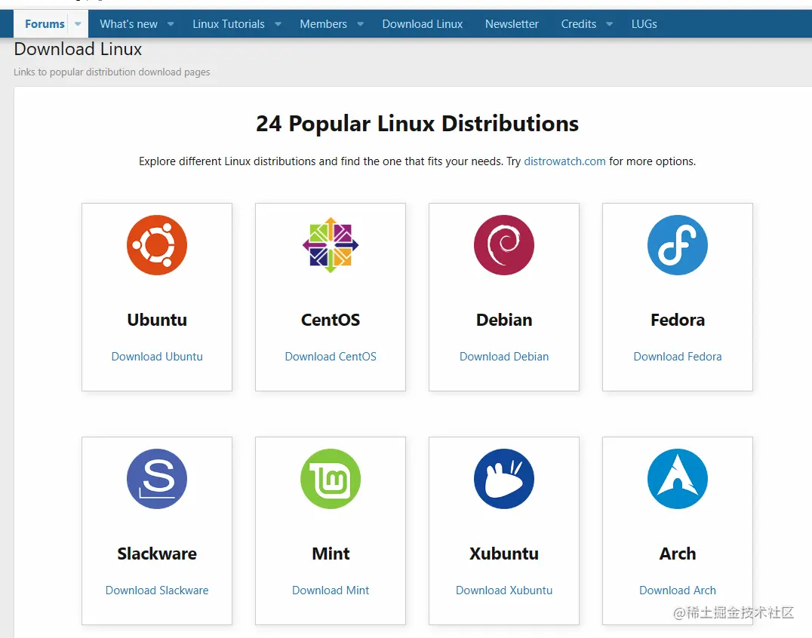The width and height of the screenshot is (812, 638).
Task: Open the Credits nav item
Action: point(579,24)
